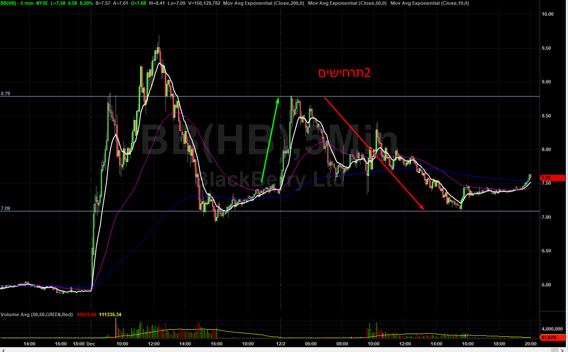This screenshot has height=352, width=568.
Task: Click the Volume Avg (50,50,GREEN,Red) indicator label
Action: click(37, 314)
